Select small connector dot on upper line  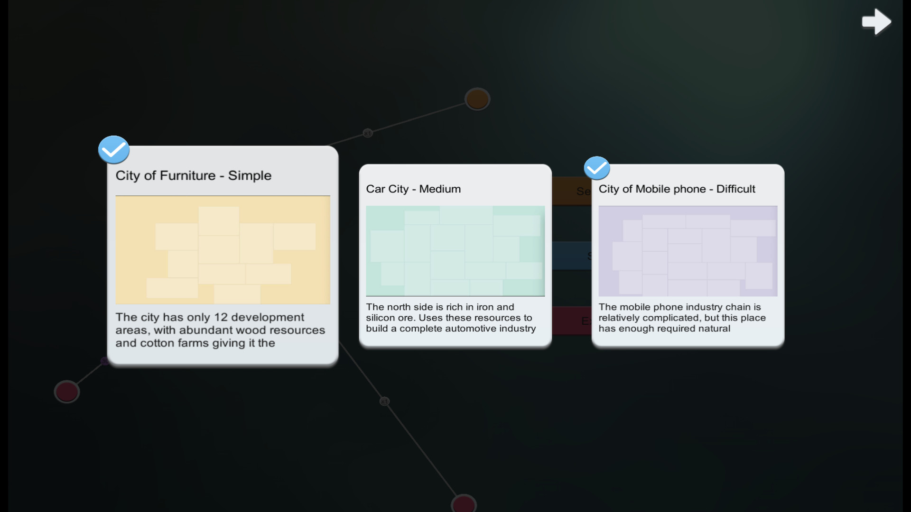click(x=368, y=133)
